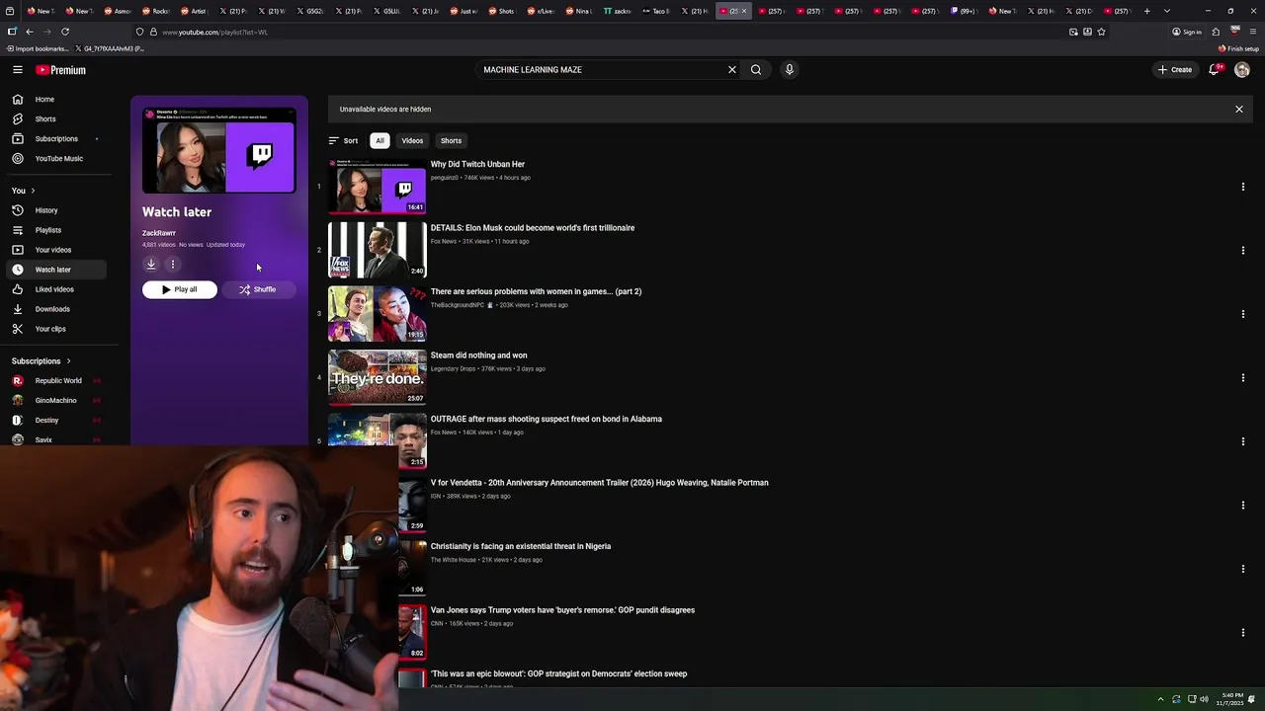1265x711 pixels.
Task: Open YouTube notifications bell
Action: click(1215, 69)
